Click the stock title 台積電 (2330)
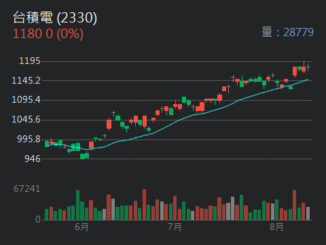 tap(55, 18)
